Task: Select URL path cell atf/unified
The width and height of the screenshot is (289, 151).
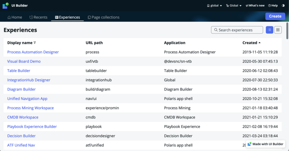Action: point(95,145)
